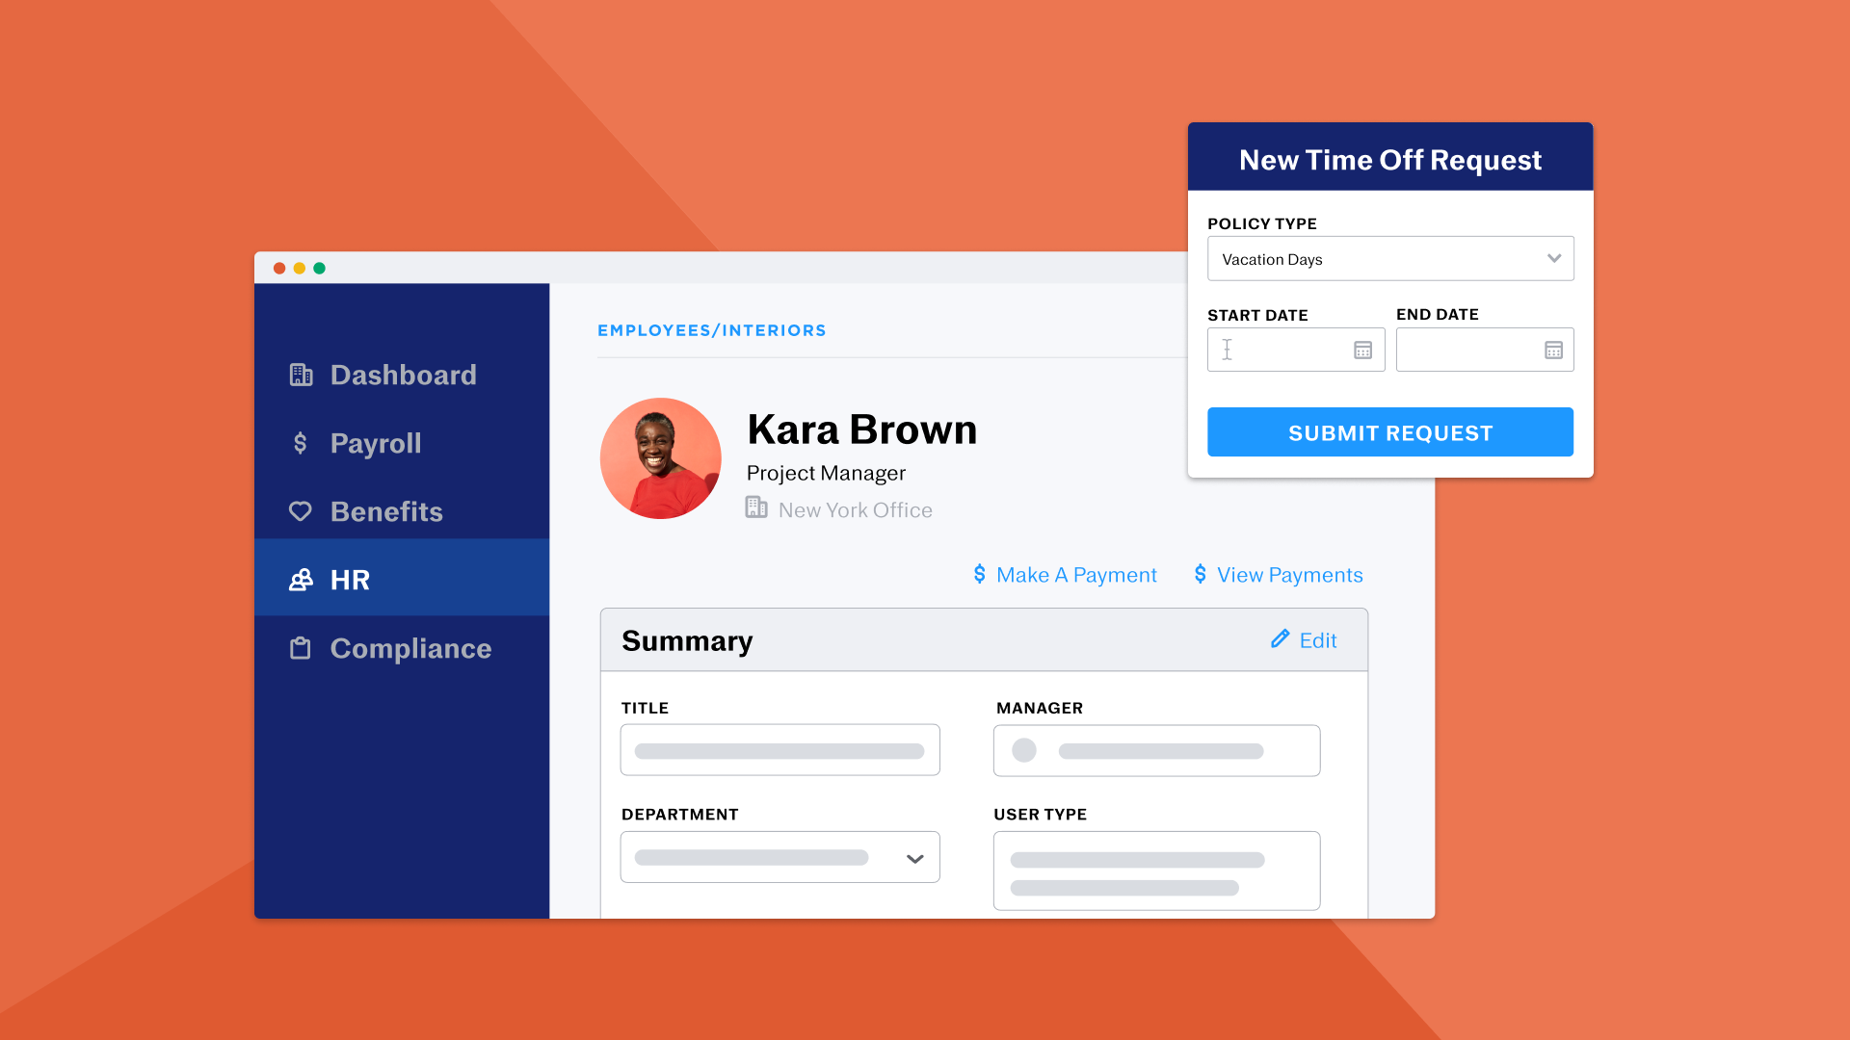Select the Benefits heart icon

click(301, 511)
